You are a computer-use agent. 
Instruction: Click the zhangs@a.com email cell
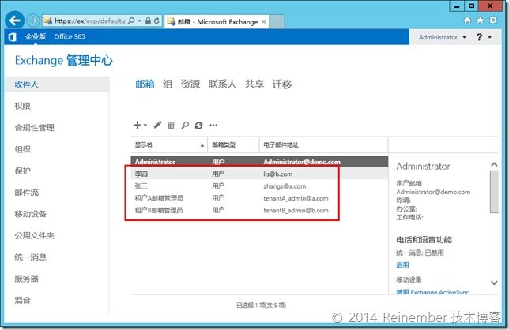[285, 186]
